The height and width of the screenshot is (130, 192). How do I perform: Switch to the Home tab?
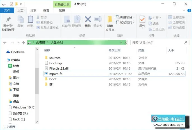point(20,11)
